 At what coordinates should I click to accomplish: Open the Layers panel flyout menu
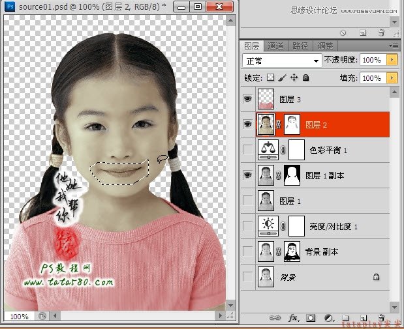pyautogui.click(x=394, y=46)
